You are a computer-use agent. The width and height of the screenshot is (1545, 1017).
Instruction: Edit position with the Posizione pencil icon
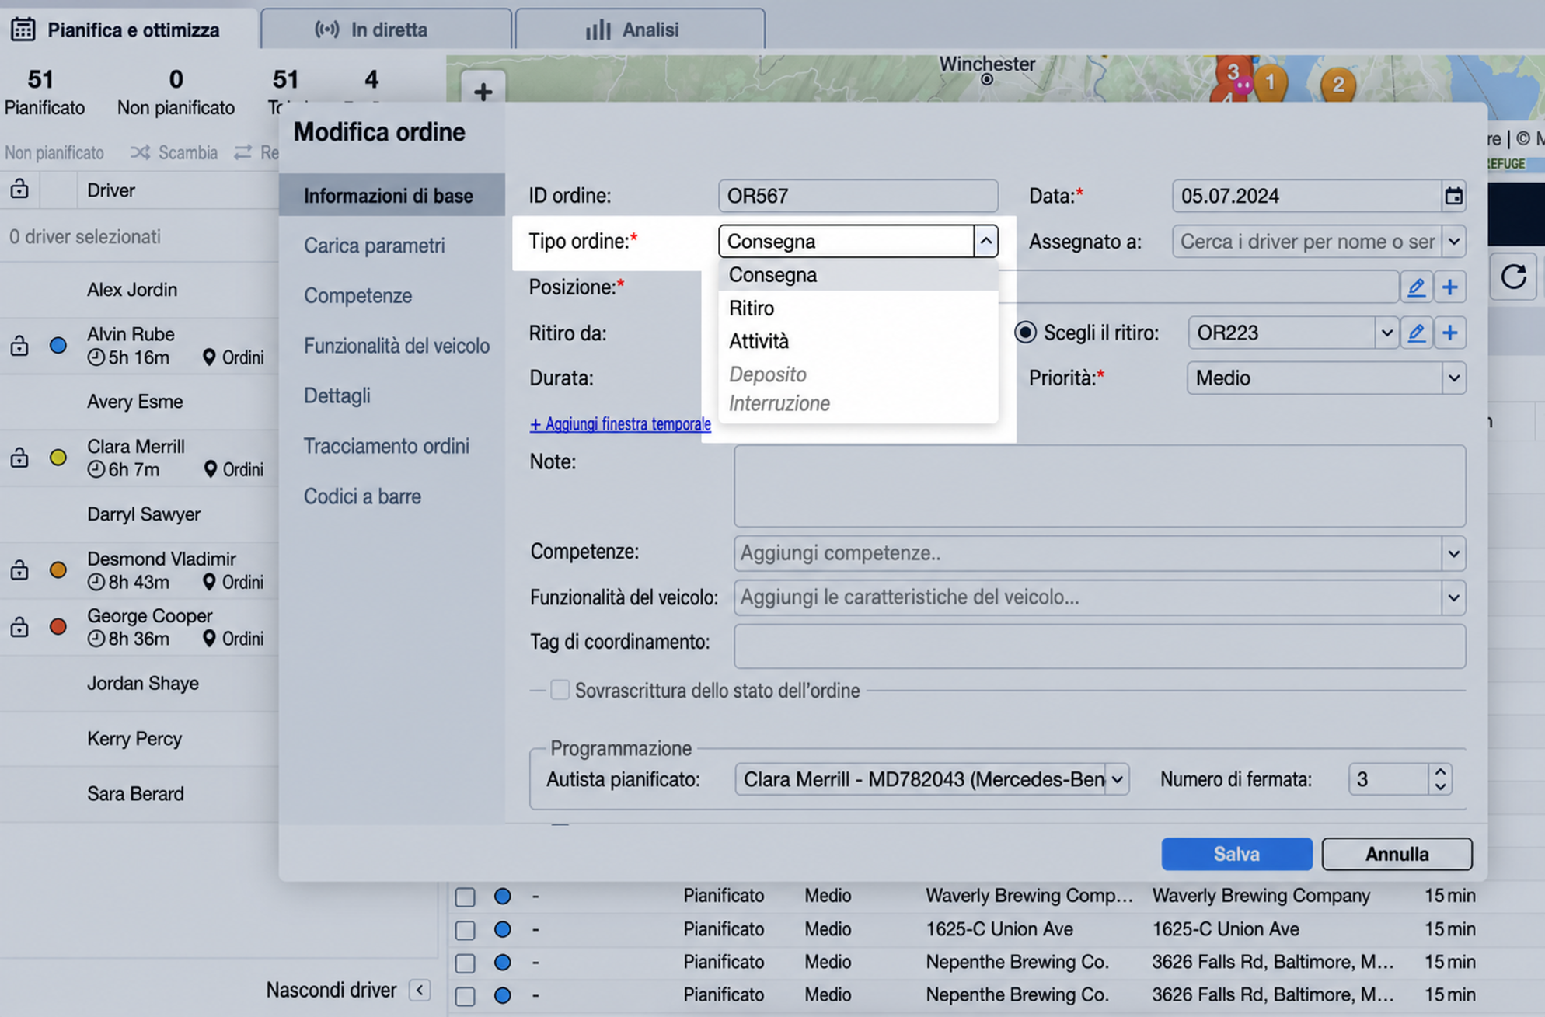(1416, 287)
